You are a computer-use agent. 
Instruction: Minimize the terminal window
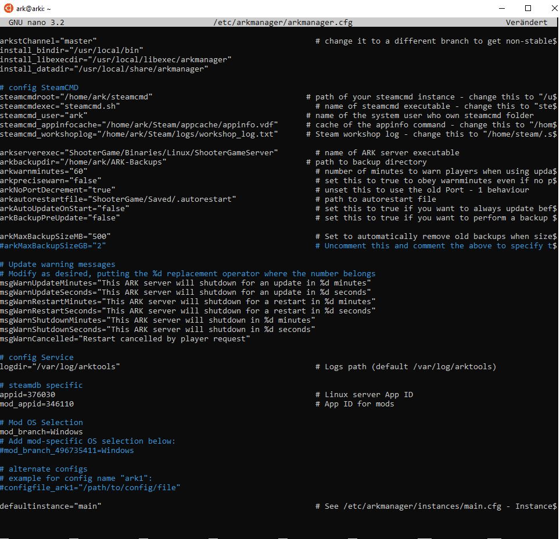[502, 8]
